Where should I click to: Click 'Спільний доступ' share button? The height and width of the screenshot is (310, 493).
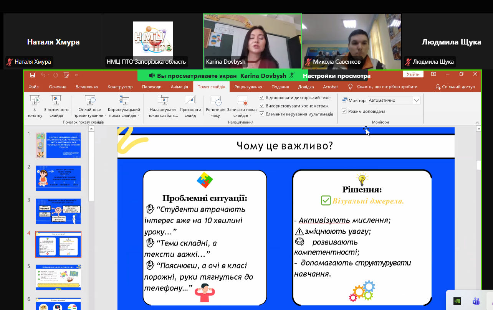click(455, 87)
